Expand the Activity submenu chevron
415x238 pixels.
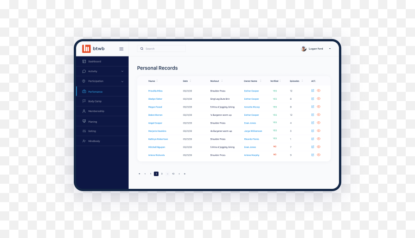pos(122,71)
